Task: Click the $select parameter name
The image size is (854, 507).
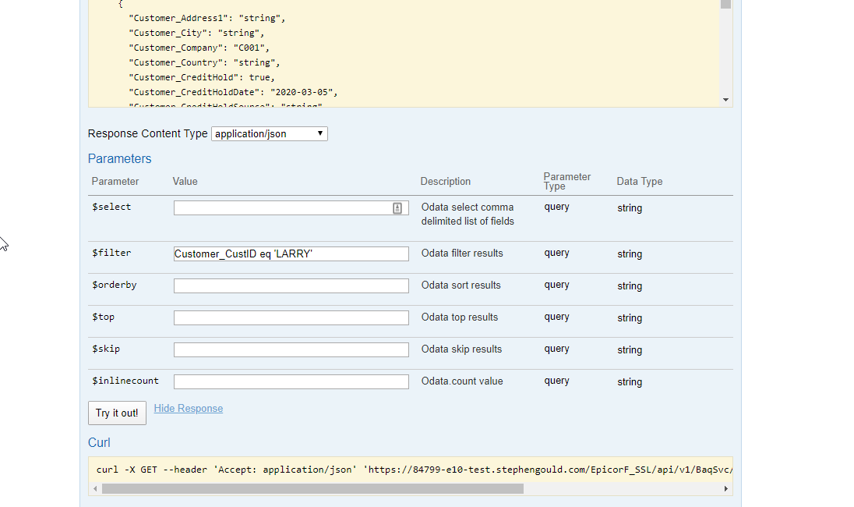Action: pyautogui.click(x=111, y=207)
